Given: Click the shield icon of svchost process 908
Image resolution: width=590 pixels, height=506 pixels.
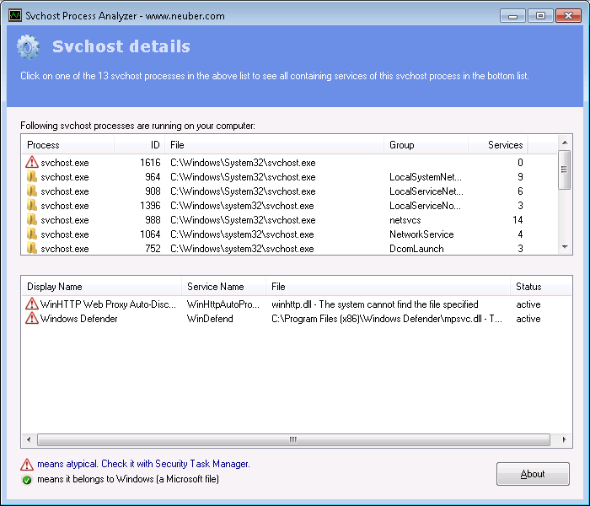Looking at the screenshot, I should 32,191.
